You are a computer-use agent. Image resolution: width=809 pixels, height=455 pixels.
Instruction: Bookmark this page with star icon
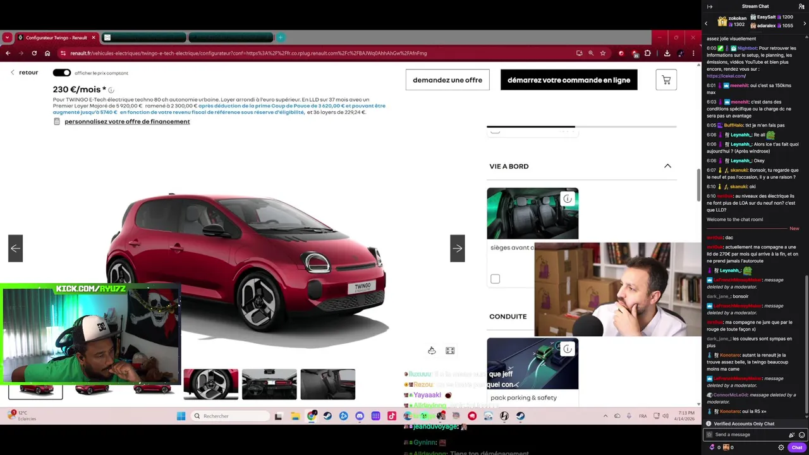click(603, 53)
